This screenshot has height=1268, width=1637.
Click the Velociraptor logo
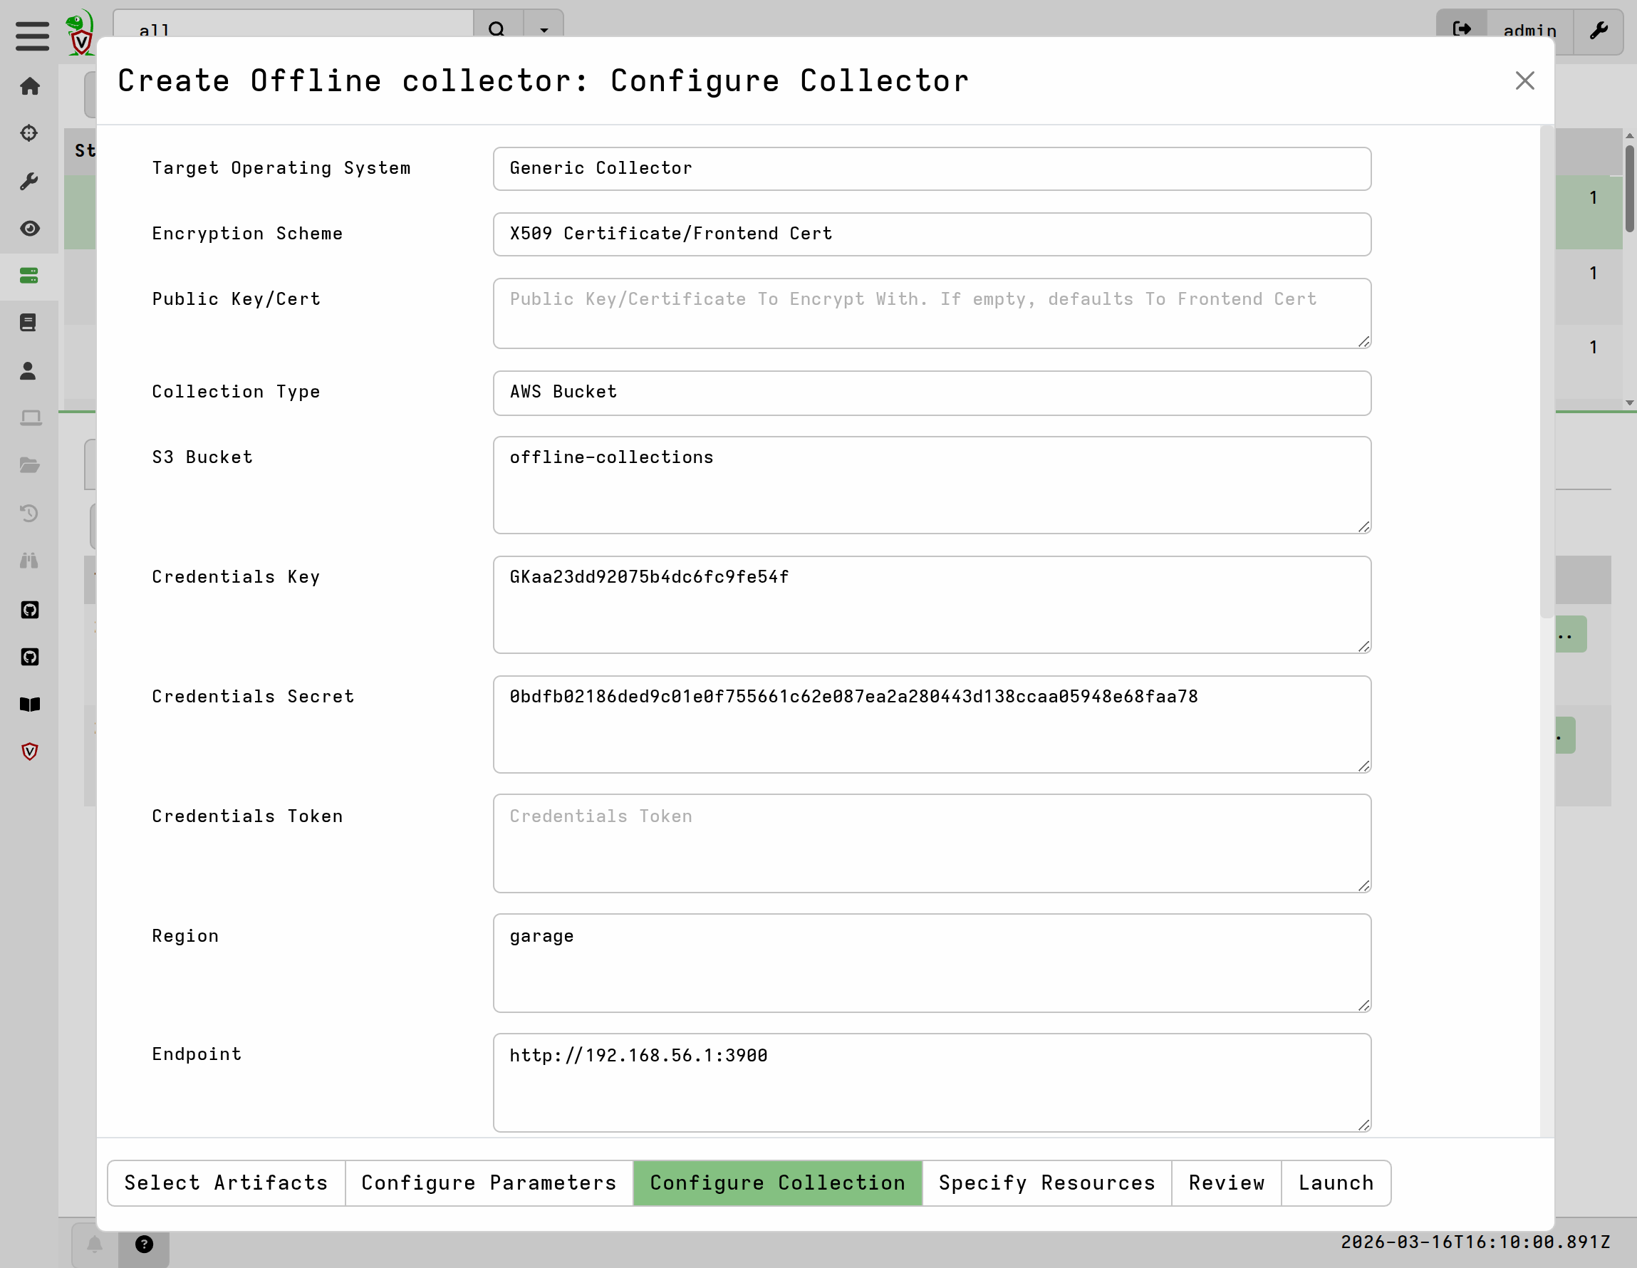coord(80,32)
